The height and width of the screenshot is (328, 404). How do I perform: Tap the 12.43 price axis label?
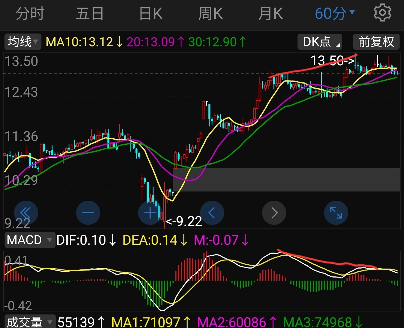pyautogui.click(x=21, y=92)
